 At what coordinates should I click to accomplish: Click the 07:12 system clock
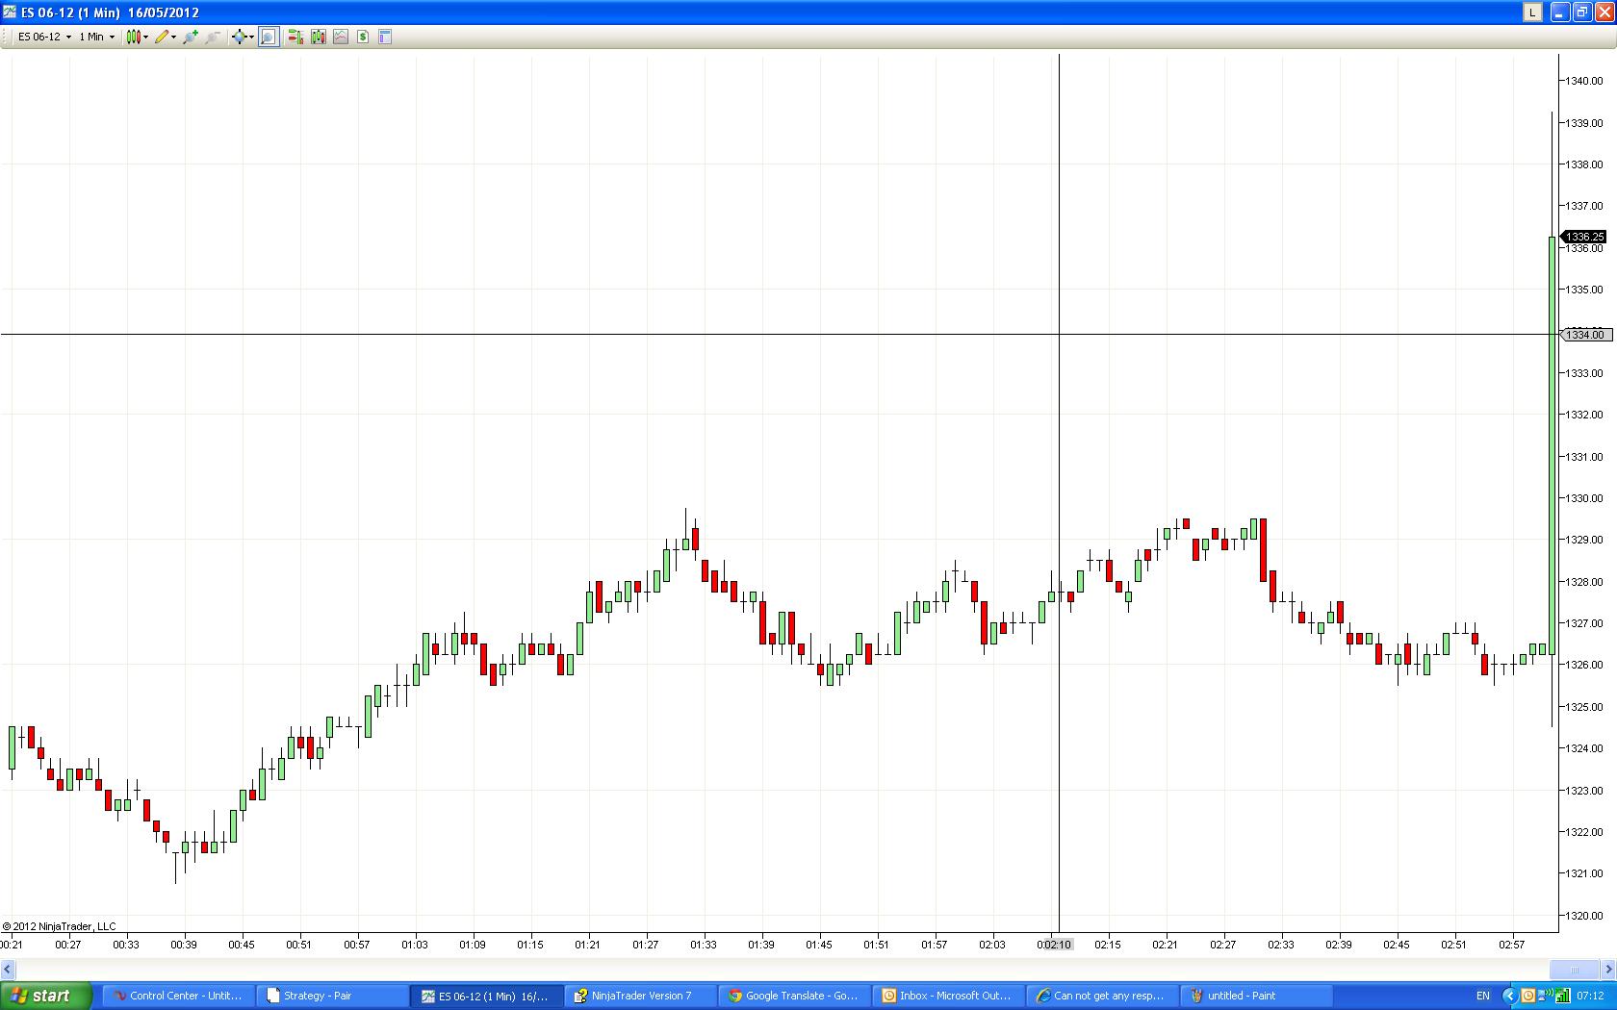(x=1591, y=996)
